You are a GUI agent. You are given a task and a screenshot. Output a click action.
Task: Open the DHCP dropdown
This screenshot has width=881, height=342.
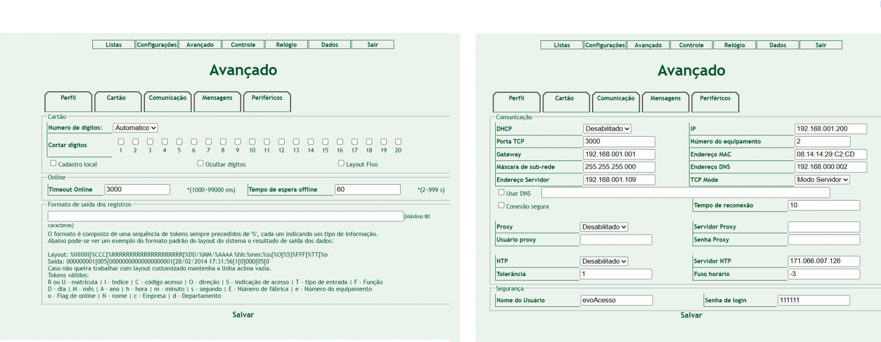pyautogui.click(x=607, y=129)
